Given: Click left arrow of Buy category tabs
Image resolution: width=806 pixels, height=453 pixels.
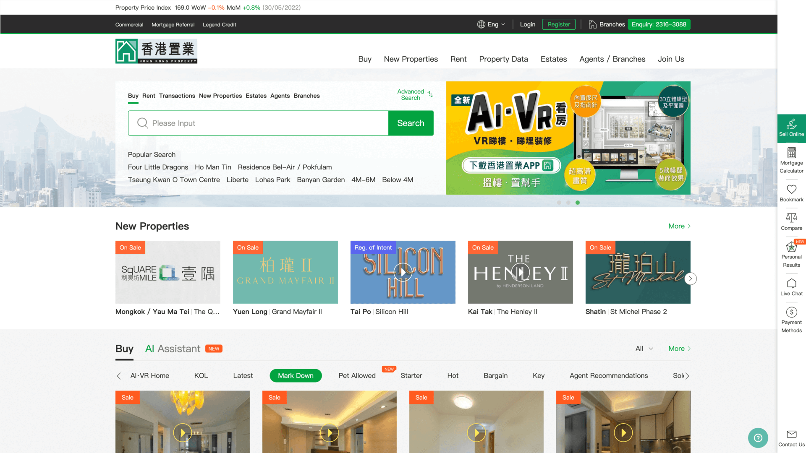Looking at the screenshot, I should [x=119, y=376].
